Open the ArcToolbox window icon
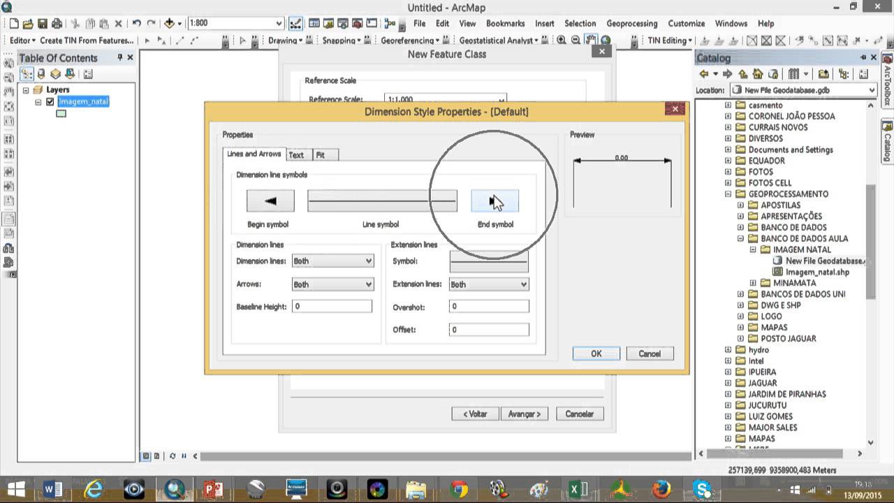The height and width of the screenshot is (503, 894). point(357,23)
